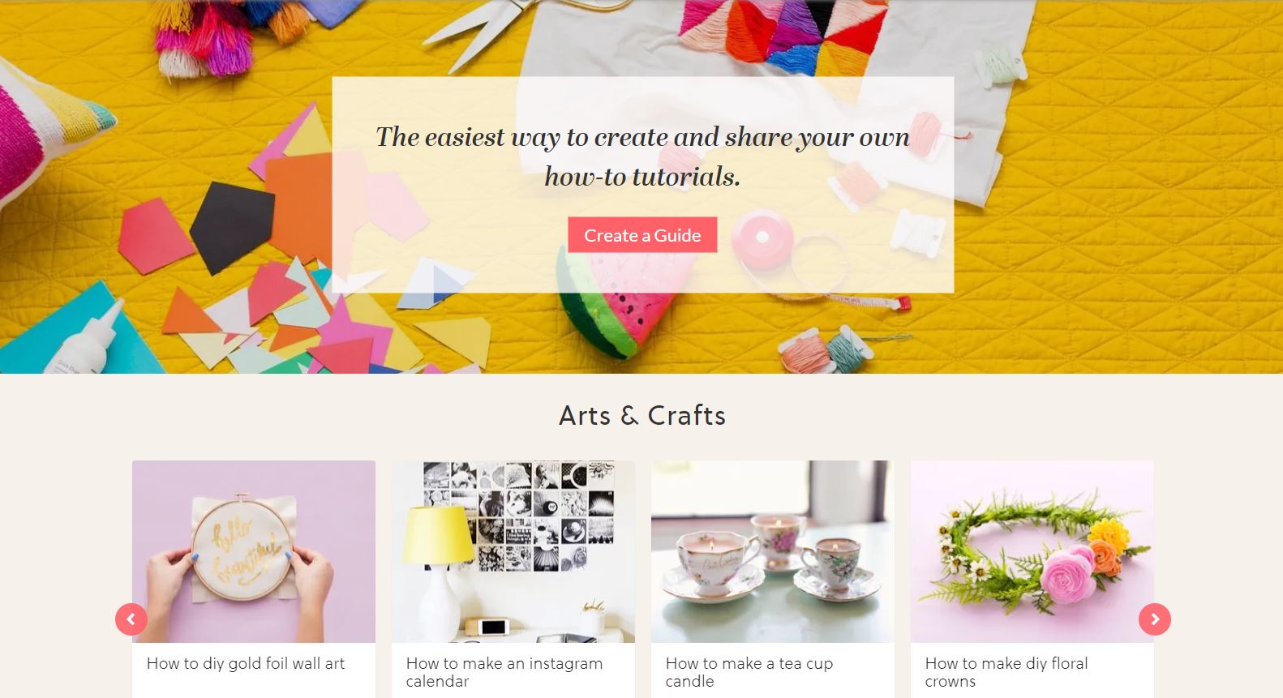Click the 'easiest way to create' tagline text
Screen dimensions: 1283x698
(x=642, y=156)
